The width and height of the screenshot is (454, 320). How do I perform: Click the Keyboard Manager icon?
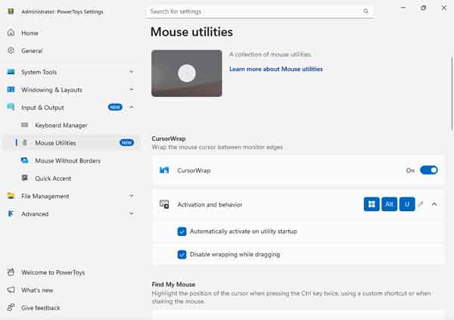[25, 126]
